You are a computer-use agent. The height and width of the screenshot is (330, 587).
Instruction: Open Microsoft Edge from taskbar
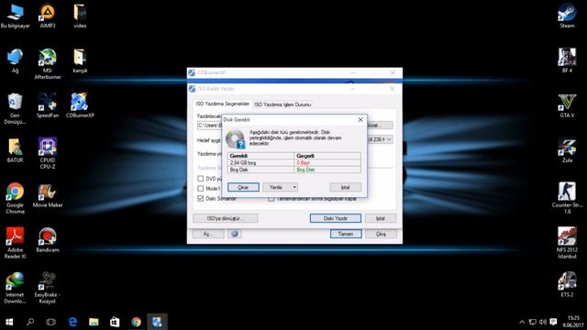tap(72, 322)
